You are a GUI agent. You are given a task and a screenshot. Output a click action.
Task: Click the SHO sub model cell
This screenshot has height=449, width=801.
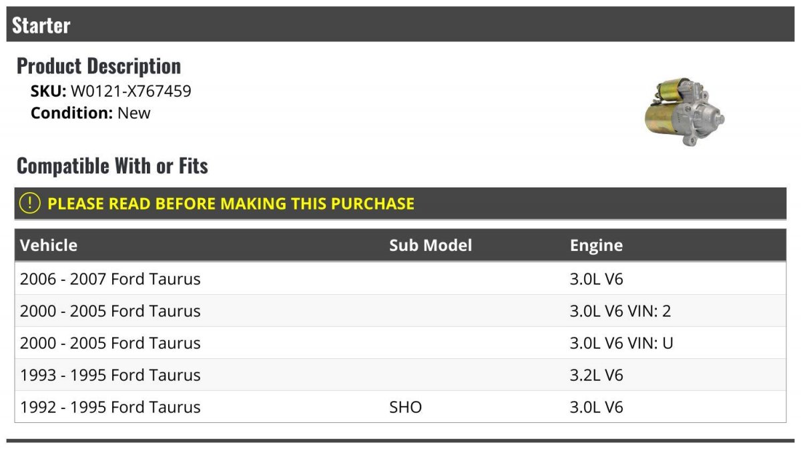(406, 407)
